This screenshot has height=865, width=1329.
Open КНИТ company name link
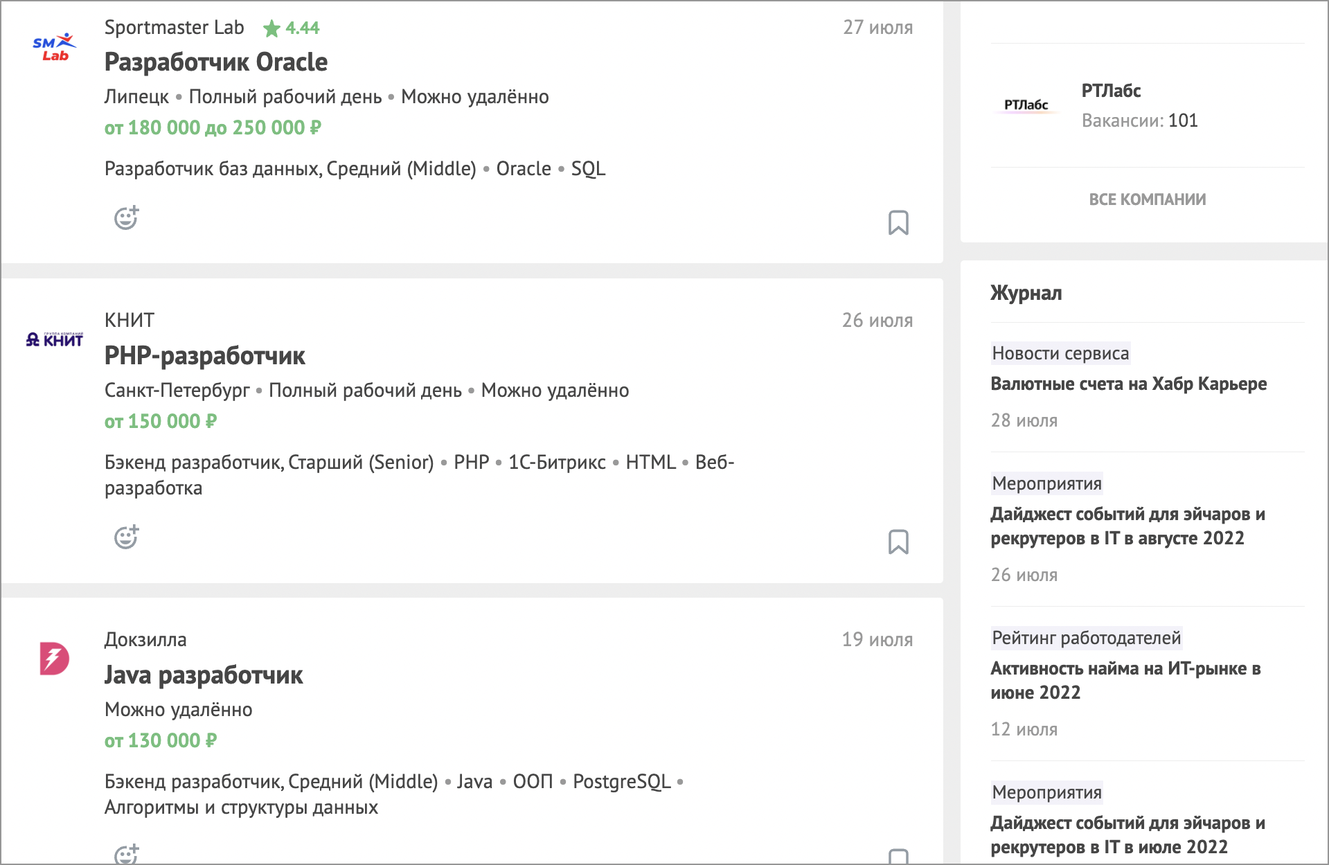tap(130, 321)
